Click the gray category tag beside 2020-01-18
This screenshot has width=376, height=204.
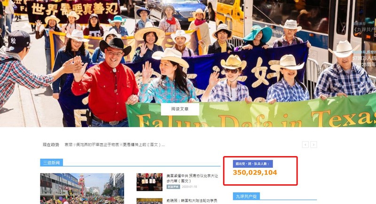click(173, 187)
